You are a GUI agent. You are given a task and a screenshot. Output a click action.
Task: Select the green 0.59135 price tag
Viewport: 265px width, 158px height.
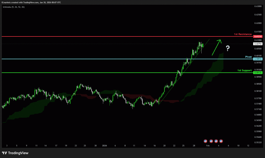[x=258, y=73]
